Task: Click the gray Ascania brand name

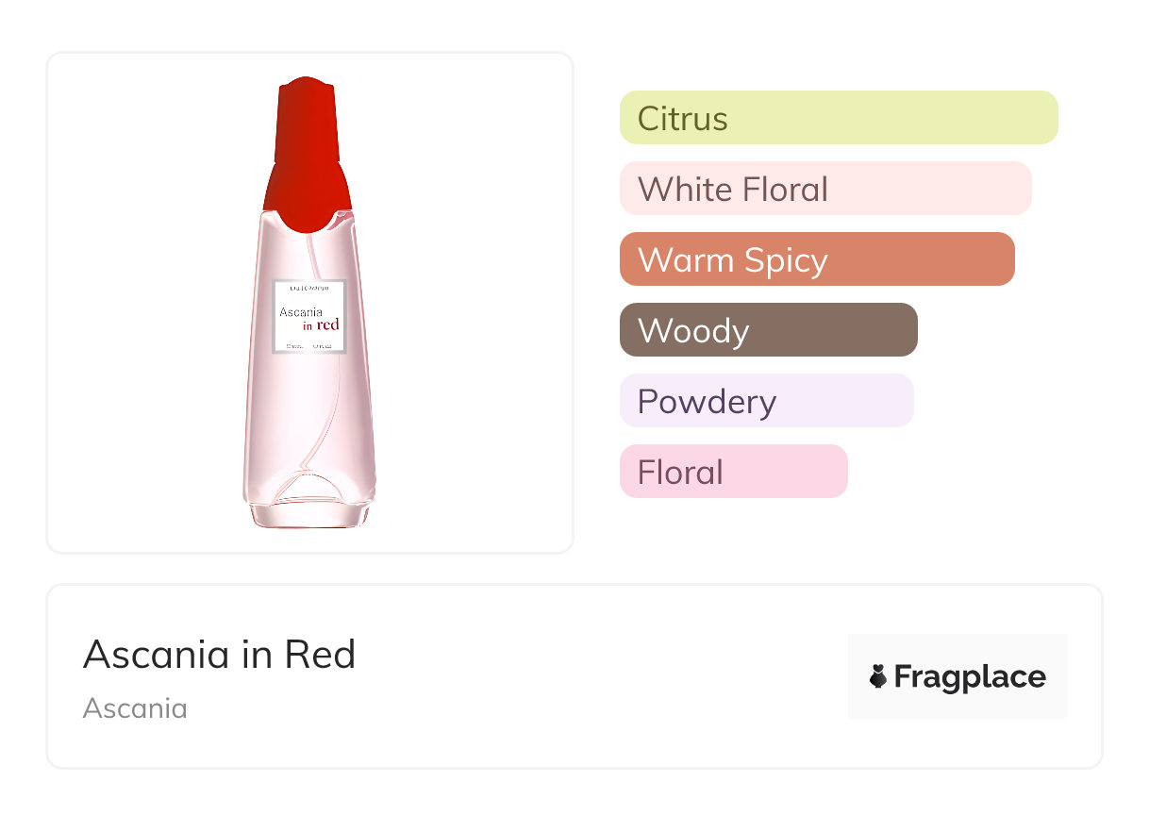Action: [x=135, y=707]
